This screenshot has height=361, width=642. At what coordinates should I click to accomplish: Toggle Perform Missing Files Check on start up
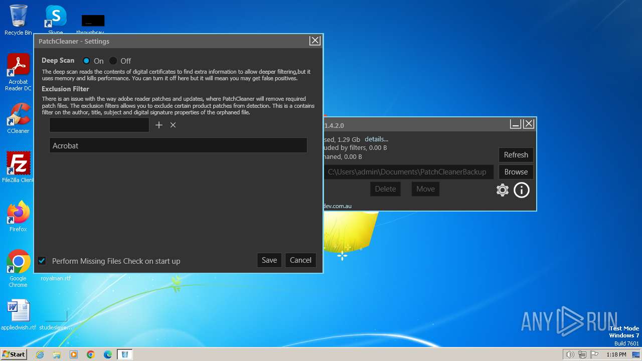[x=42, y=261]
